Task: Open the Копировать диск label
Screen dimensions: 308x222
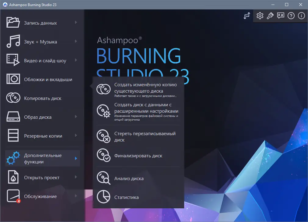Action: point(43,98)
